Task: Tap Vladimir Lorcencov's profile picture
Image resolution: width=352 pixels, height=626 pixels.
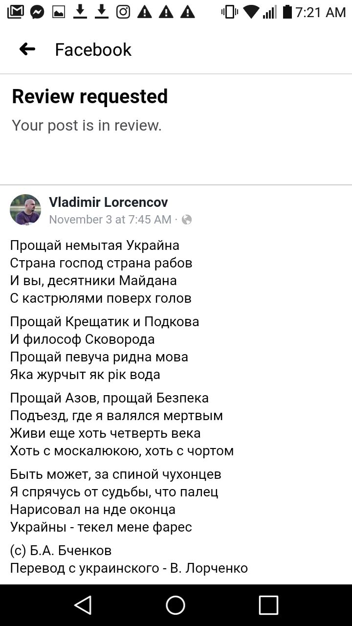Action: 25,210
